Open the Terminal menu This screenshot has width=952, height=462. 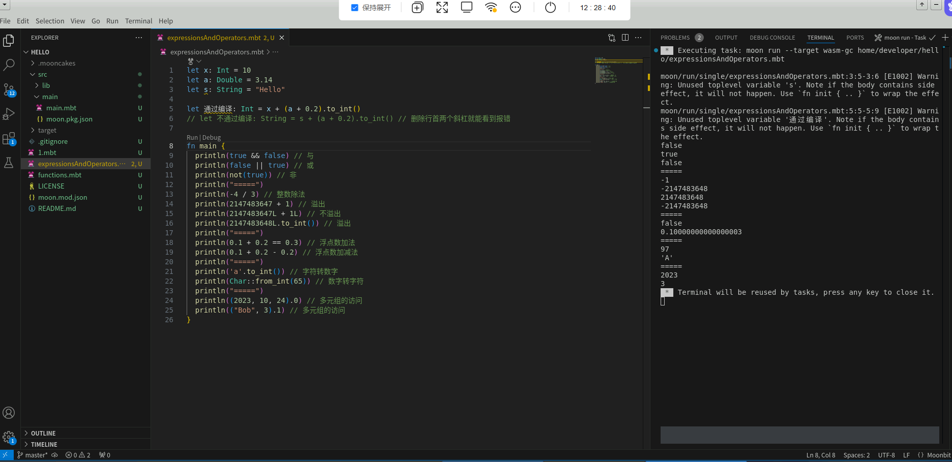coord(138,21)
